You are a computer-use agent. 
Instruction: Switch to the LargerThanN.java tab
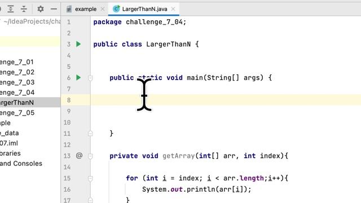144,9
